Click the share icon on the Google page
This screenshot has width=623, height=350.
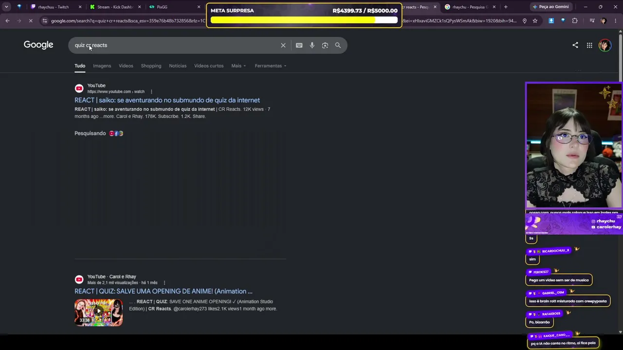click(x=575, y=45)
